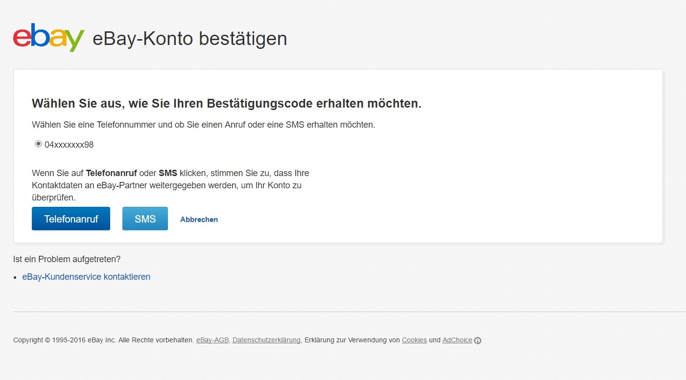Click the colorful eBay brand mark
This screenshot has height=380, width=686.
pos(48,36)
